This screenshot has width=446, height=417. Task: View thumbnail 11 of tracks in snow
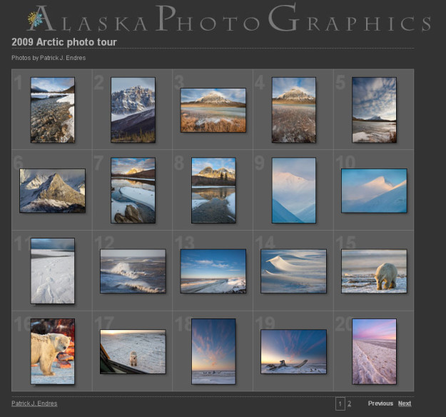click(52, 271)
